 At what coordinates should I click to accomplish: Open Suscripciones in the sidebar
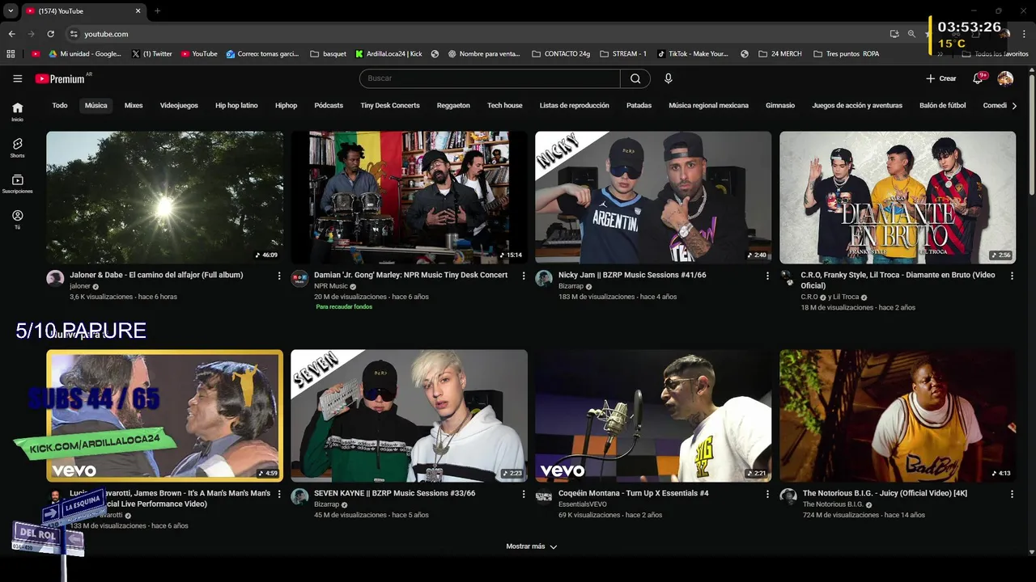[x=18, y=183]
